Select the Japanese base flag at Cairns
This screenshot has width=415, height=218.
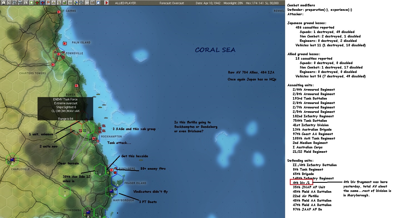click(59, 12)
